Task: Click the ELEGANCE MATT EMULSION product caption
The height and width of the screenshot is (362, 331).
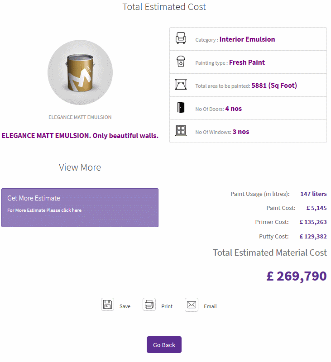Action: [80, 117]
